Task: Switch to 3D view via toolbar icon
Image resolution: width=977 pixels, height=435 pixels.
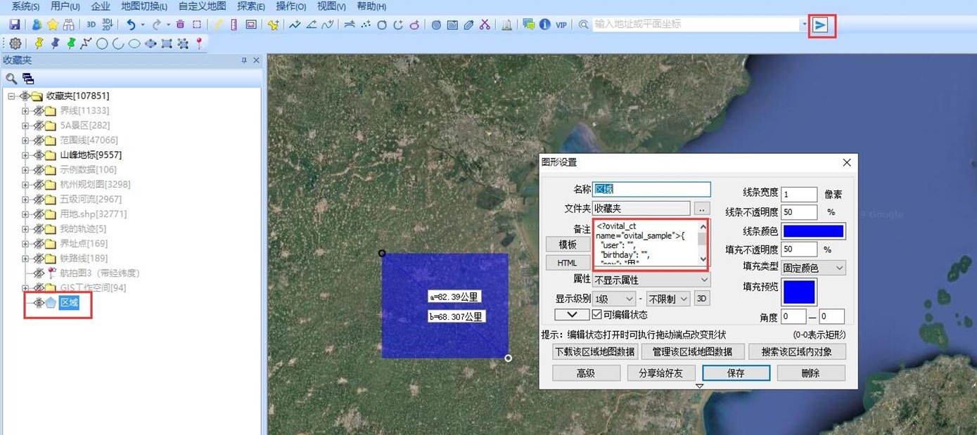Action: click(x=91, y=25)
